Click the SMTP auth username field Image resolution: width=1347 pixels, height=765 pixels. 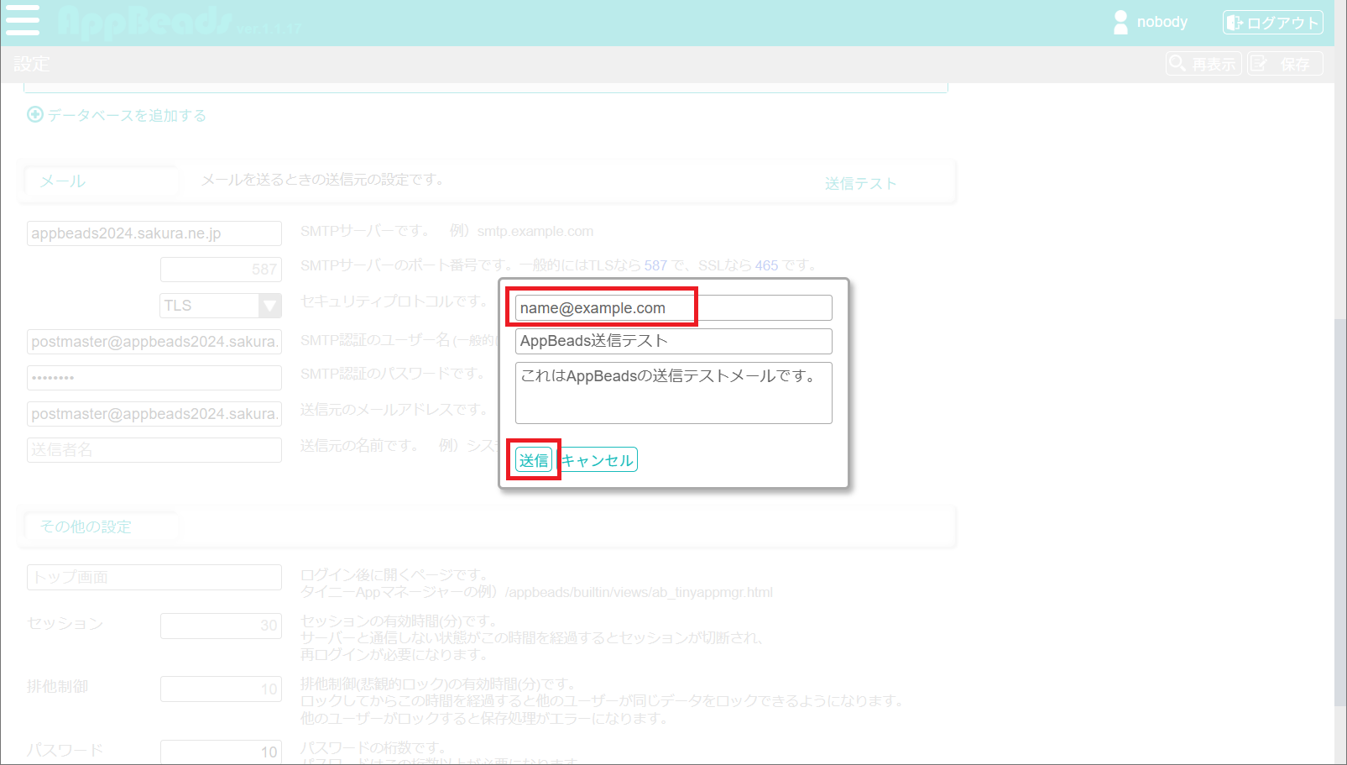pyautogui.click(x=154, y=342)
